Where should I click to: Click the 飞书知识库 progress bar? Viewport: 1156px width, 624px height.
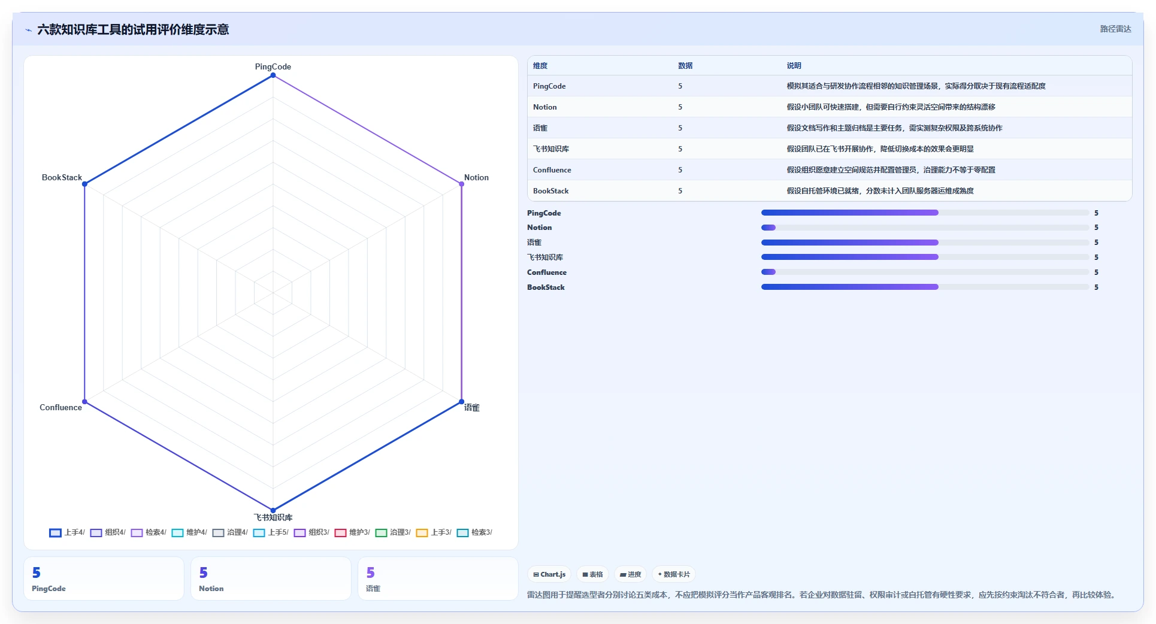click(925, 257)
